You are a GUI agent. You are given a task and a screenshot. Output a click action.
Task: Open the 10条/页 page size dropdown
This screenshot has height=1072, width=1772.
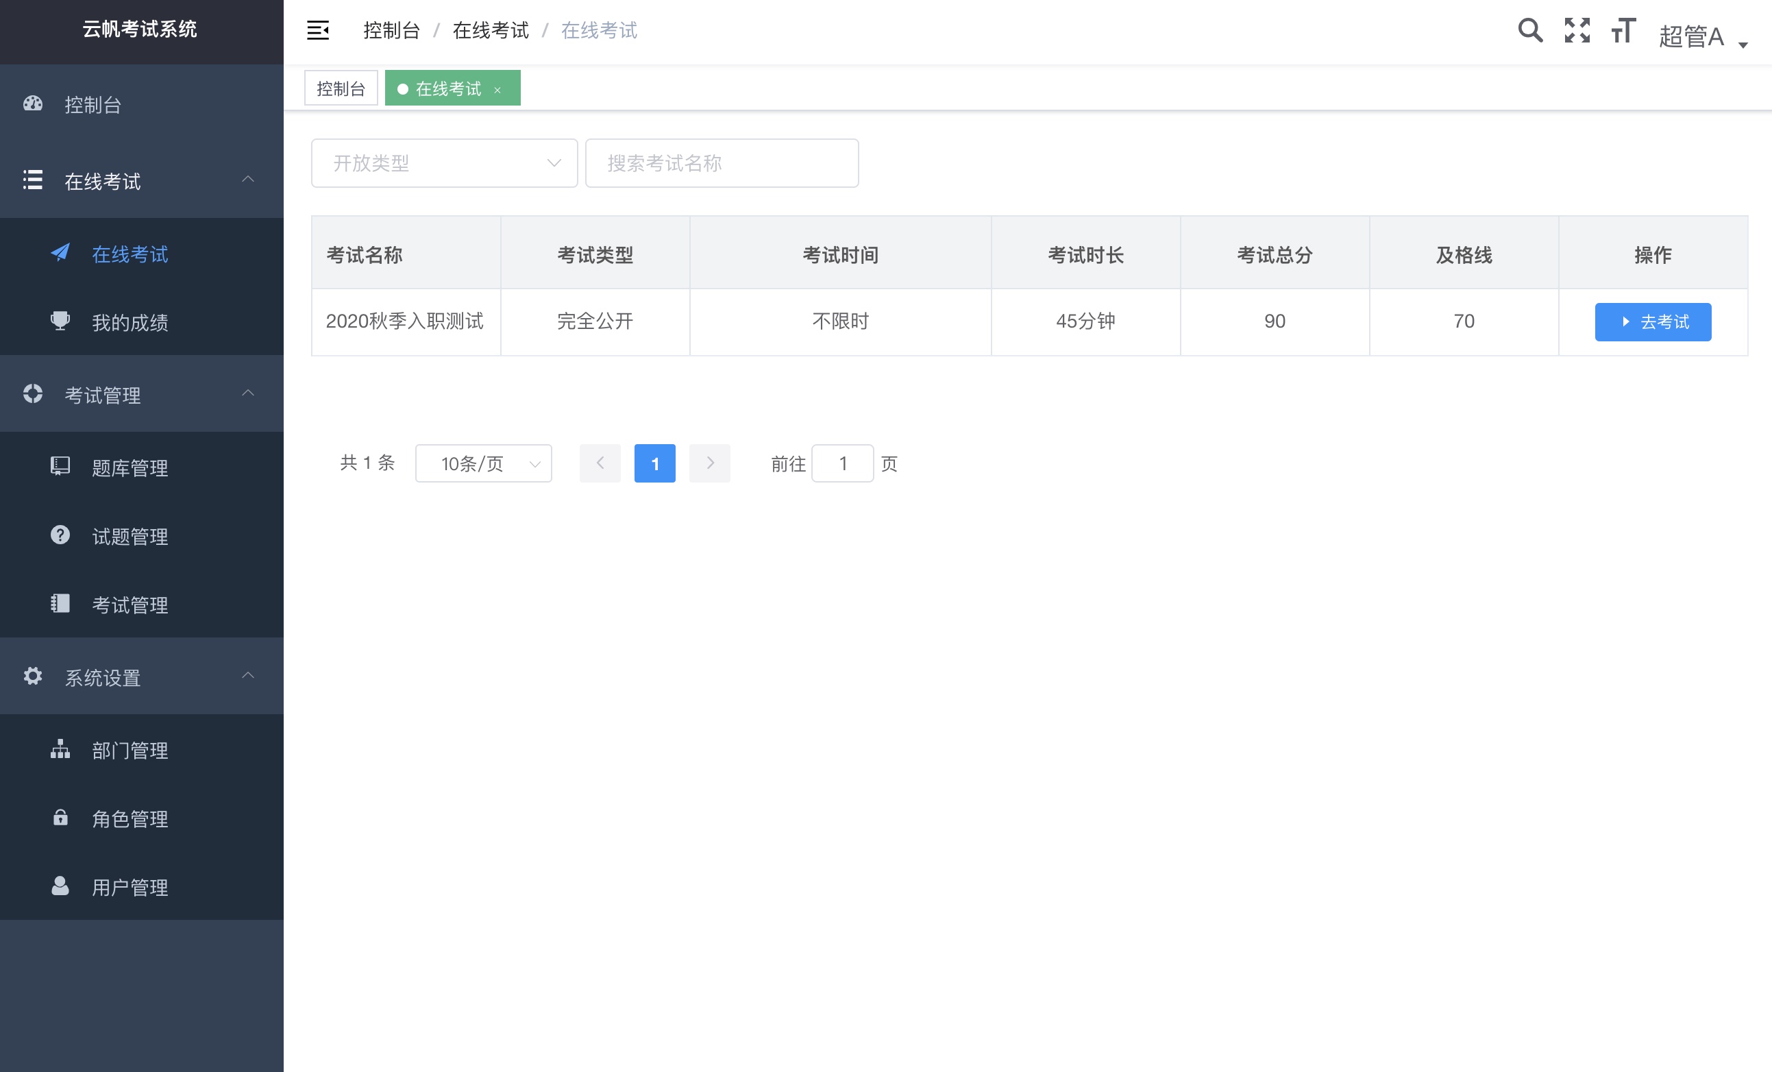pyautogui.click(x=483, y=463)
